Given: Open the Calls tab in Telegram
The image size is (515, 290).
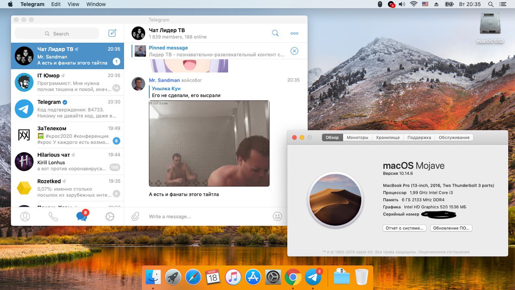Looking at the screenshot, I should [53, 217].
